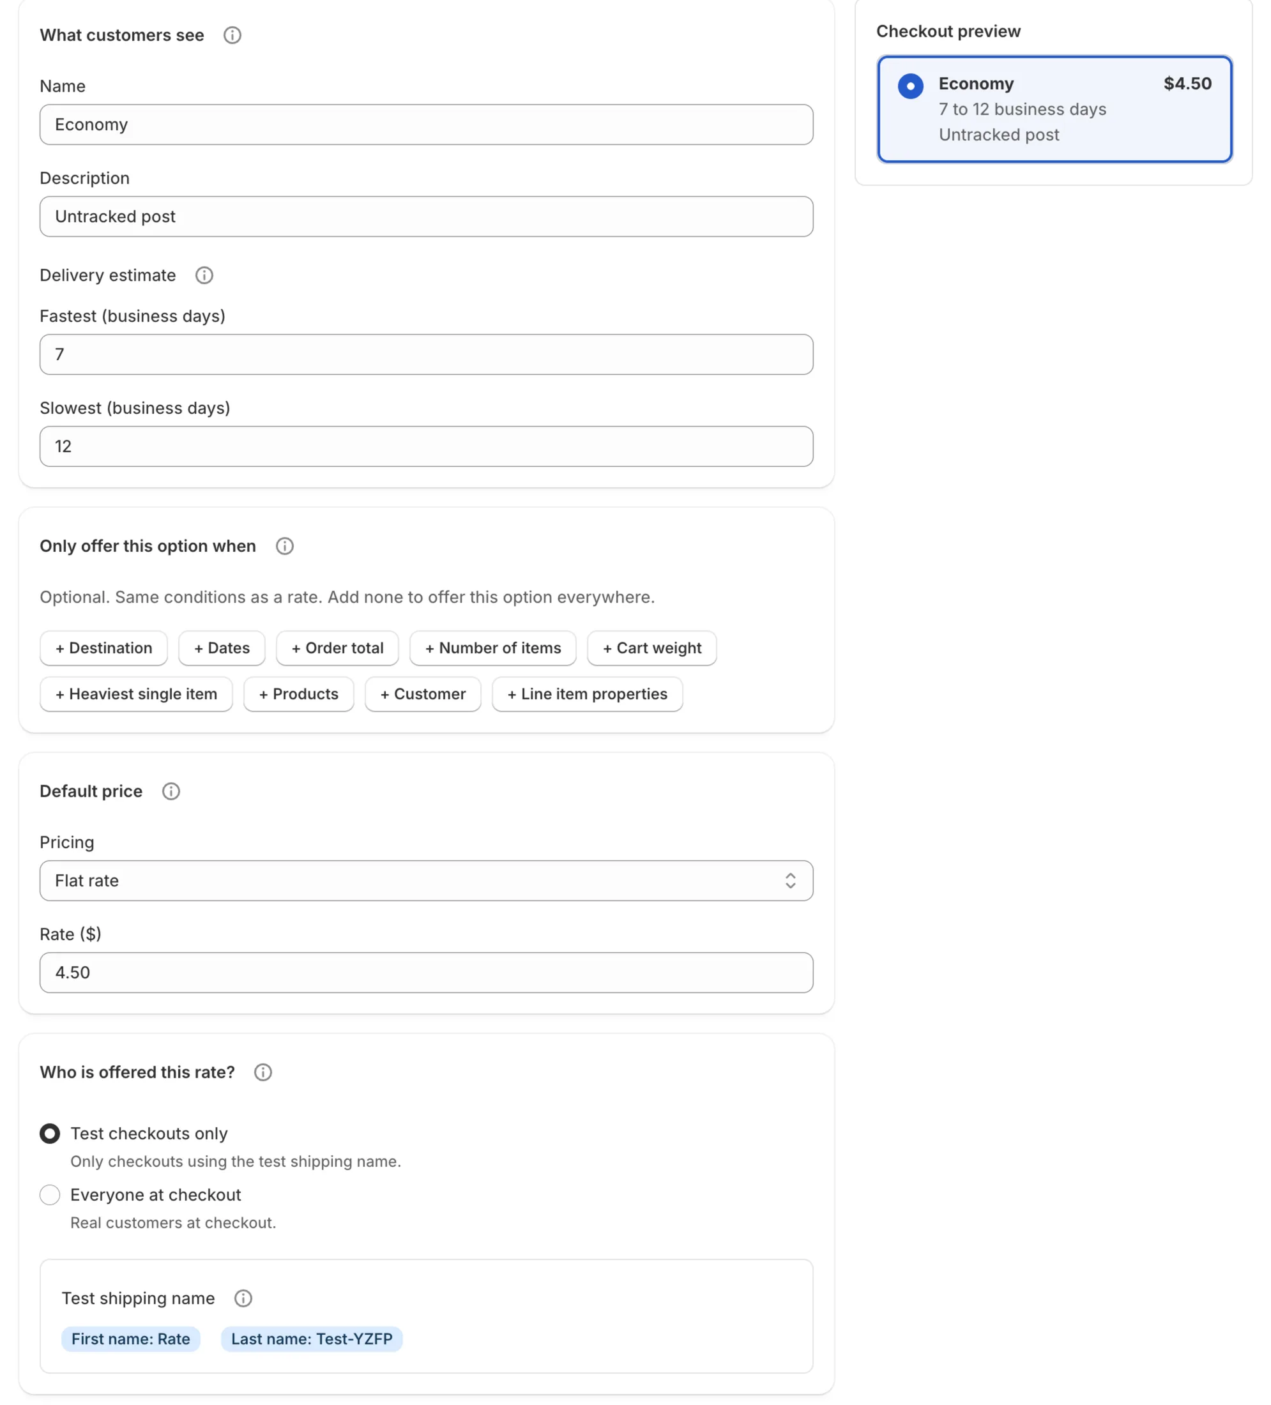Viewport: 1271px width, 1405px height.
Task: Click the Test shipping name info icon
Action: 243,1298
